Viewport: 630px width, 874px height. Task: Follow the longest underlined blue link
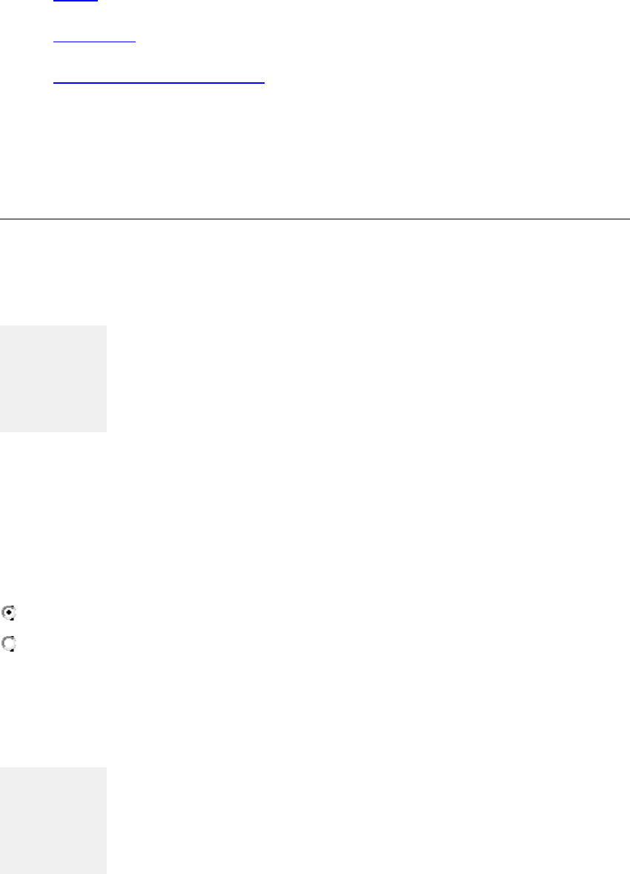159,82
